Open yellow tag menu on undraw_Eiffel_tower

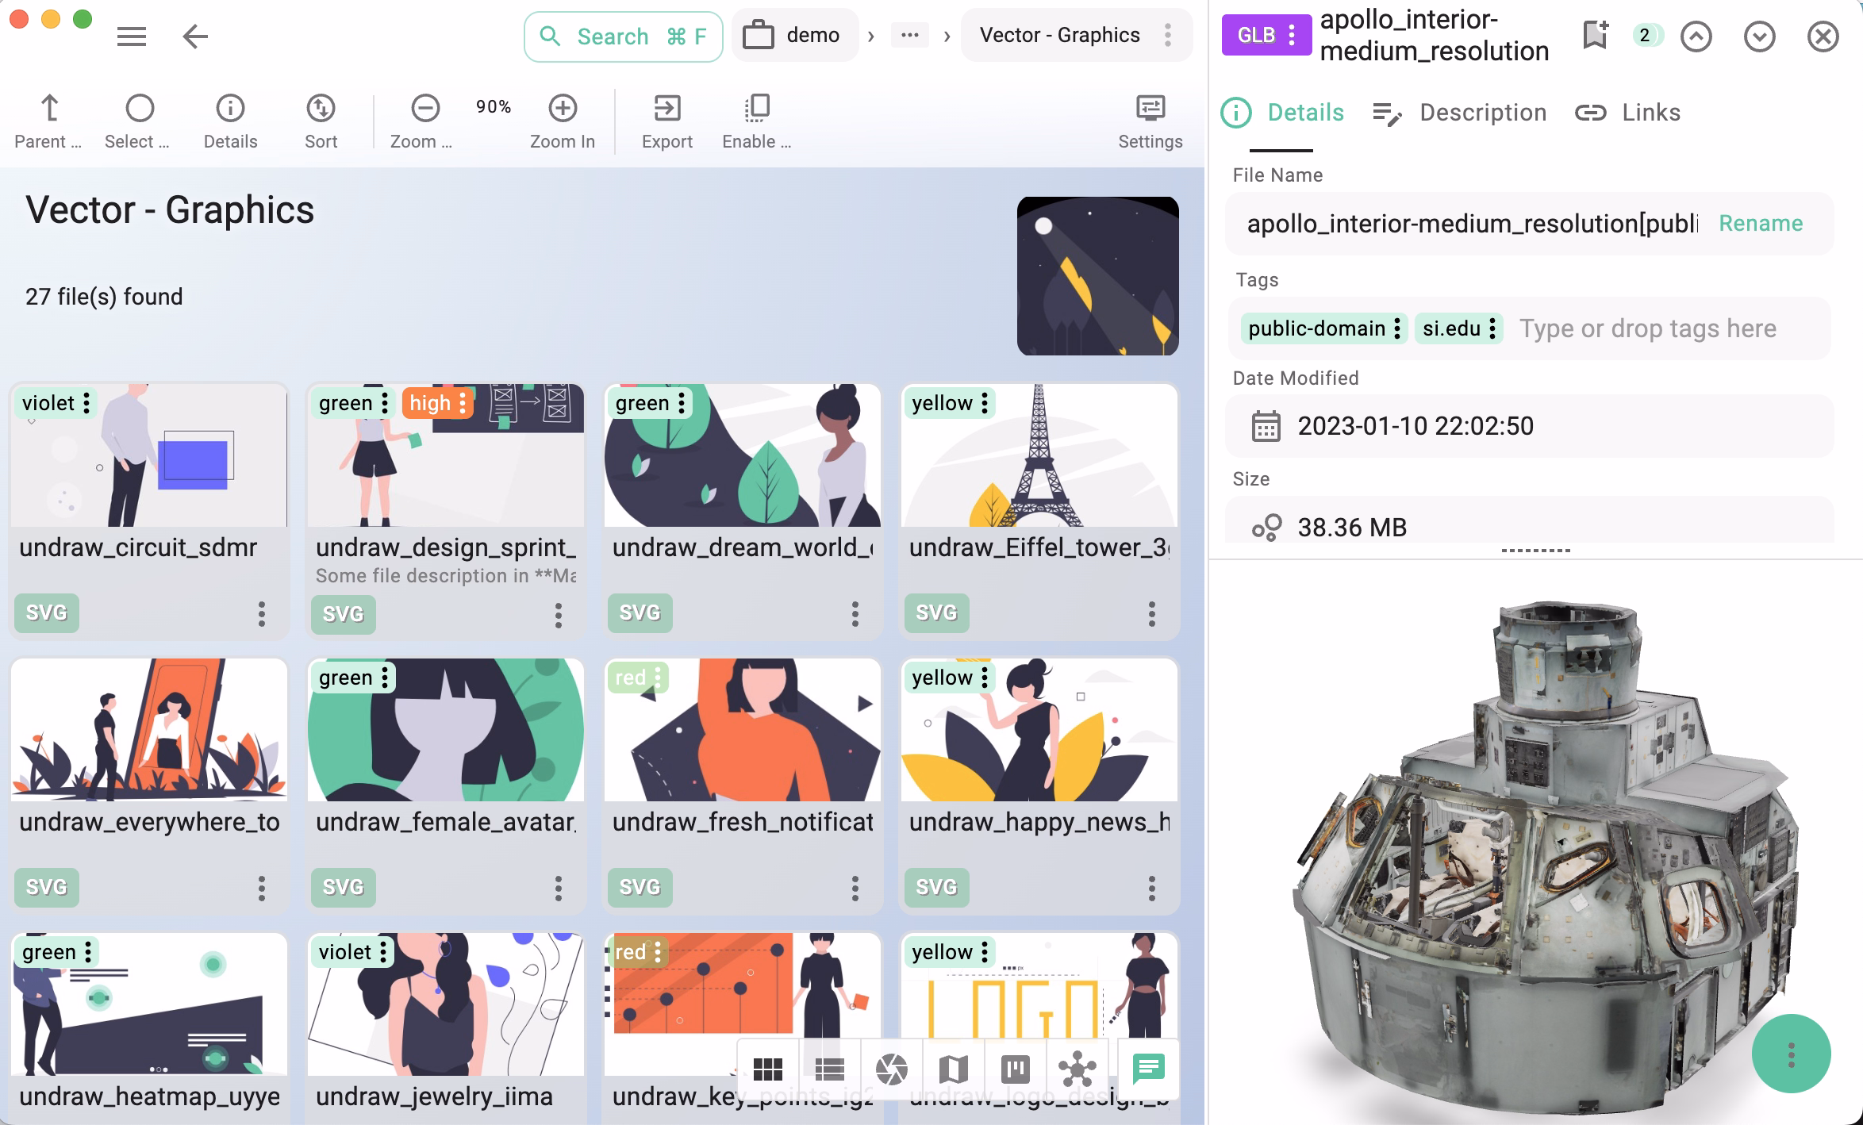984,403
